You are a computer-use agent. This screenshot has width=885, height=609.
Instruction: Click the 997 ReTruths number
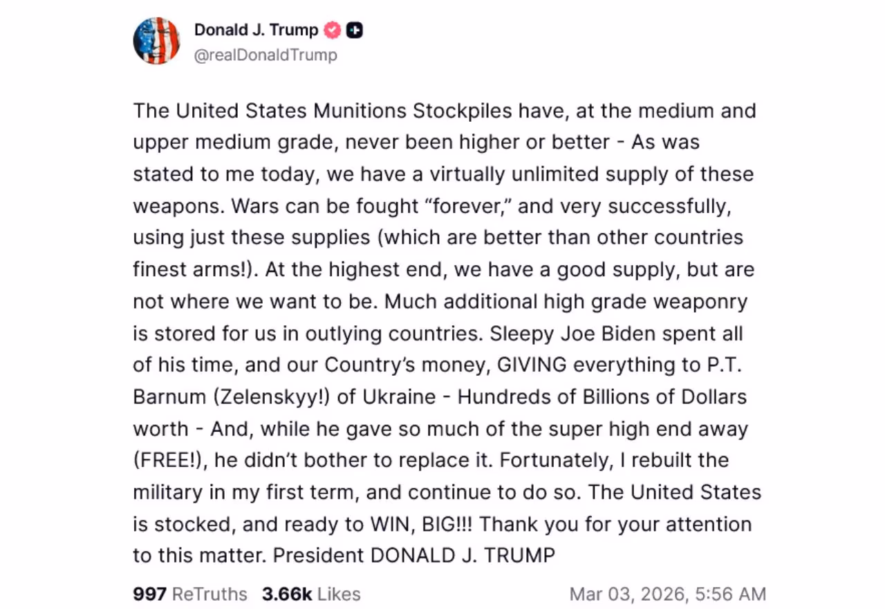(149, 594)
